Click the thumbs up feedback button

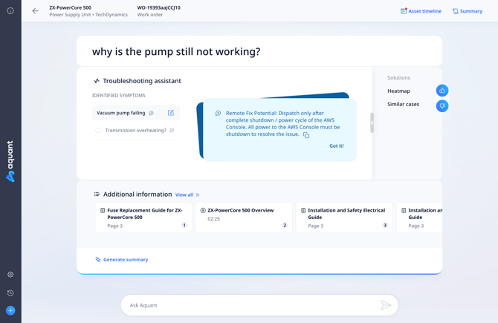442,91
